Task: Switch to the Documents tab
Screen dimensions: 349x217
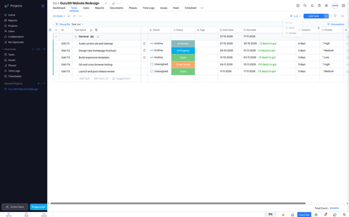Action: click(x=116, y=8)
